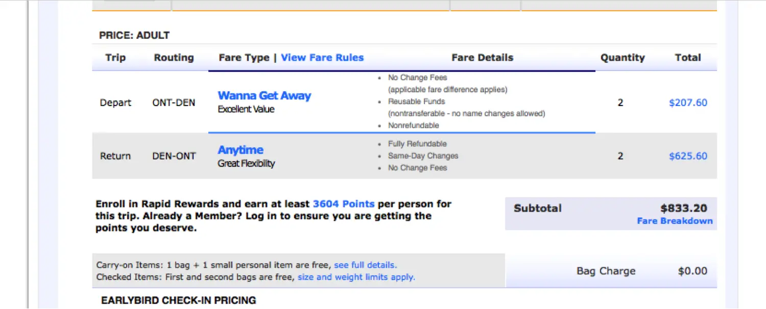The height and width of the screenshot is (309, 766).
Task: Open the Fare Breakdown link
Action: (x=675, y=221)
